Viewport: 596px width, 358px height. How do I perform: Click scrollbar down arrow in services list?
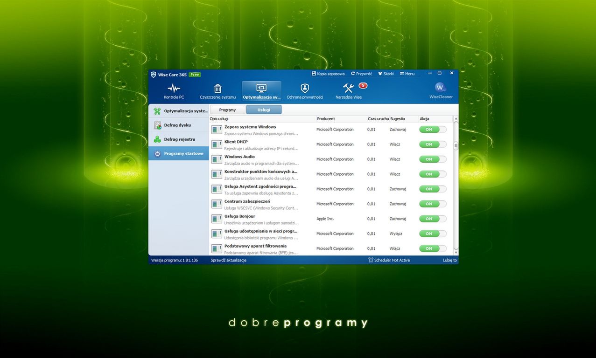(456, 252)
